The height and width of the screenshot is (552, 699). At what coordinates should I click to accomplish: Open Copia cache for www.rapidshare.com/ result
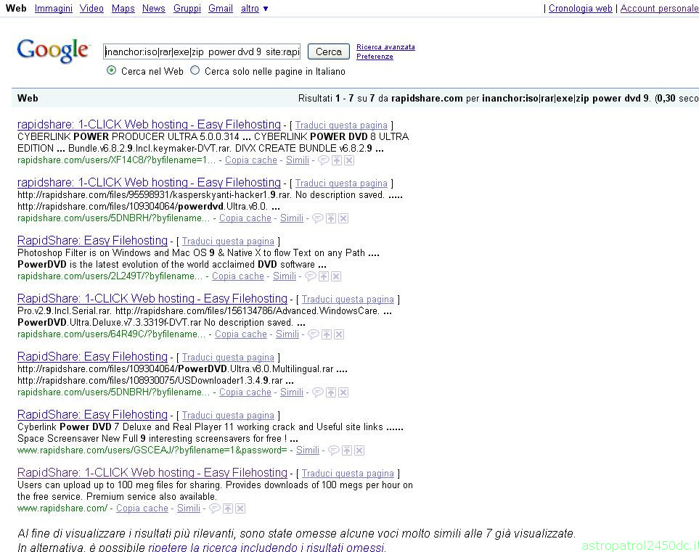click(142, 508)
